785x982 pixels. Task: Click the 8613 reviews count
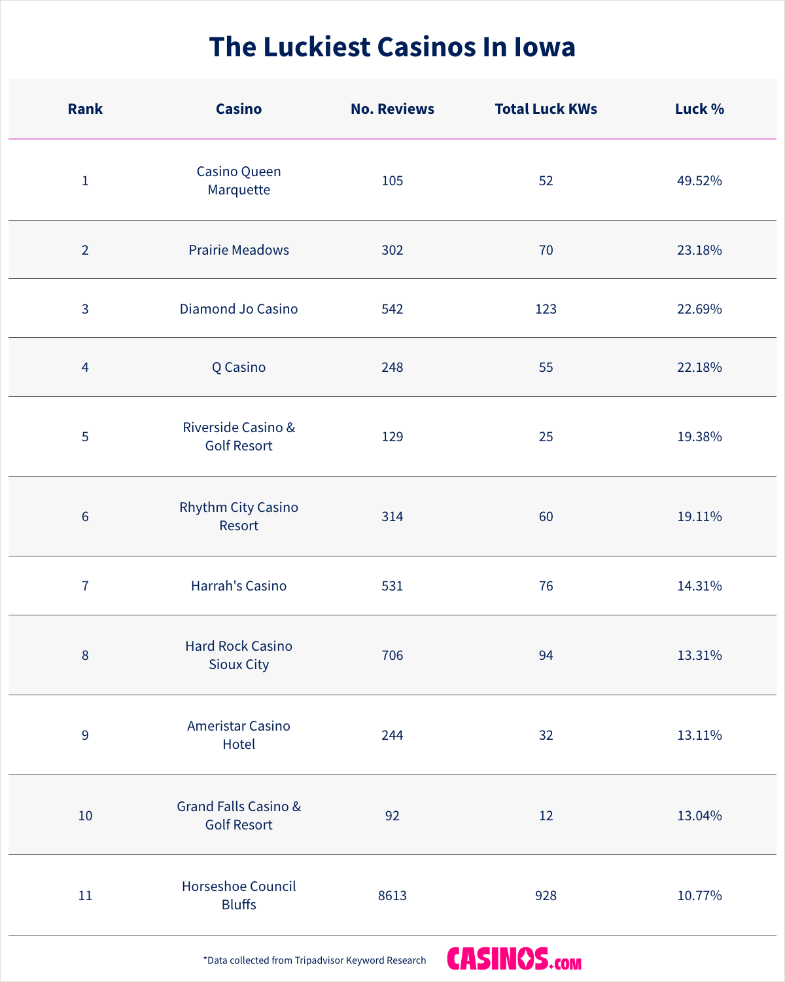coord(392,896)
